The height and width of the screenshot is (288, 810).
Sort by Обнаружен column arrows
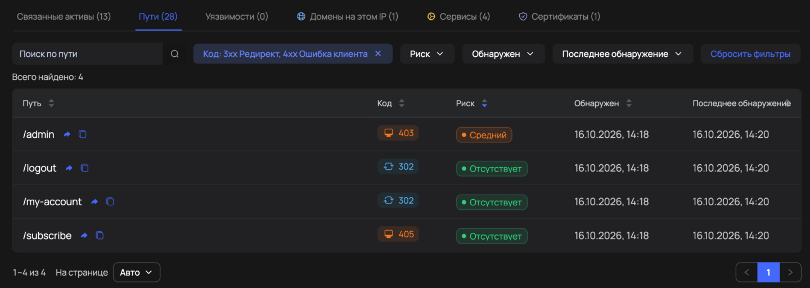point(629,103)
